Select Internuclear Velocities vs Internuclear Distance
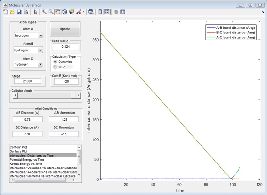This screenshot has height=195, width=267. coord(43,168)
